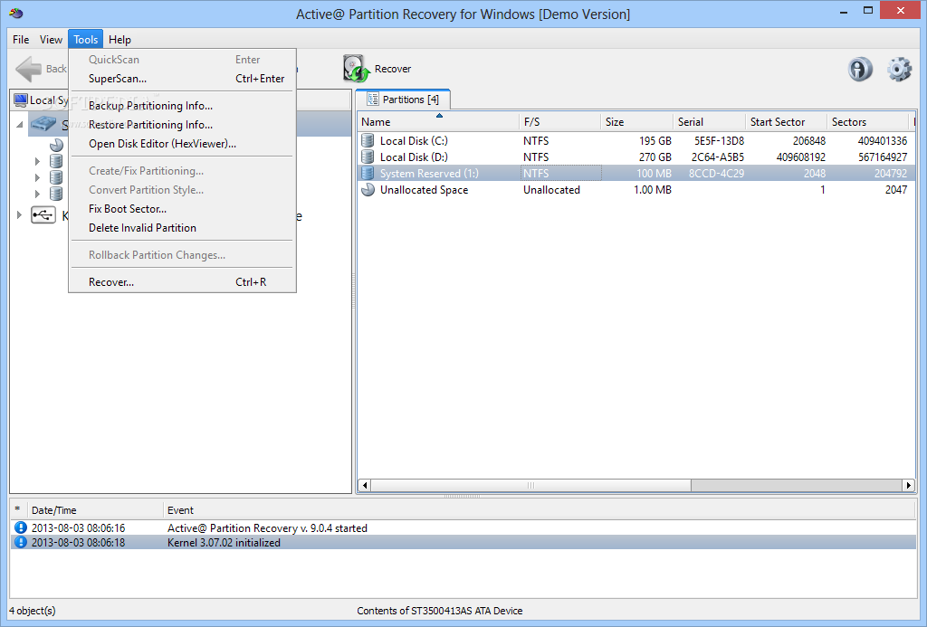This screenshot has width=927, height=627.
Task: Expand the second volume tree node
Action: (x=37, y=177)
